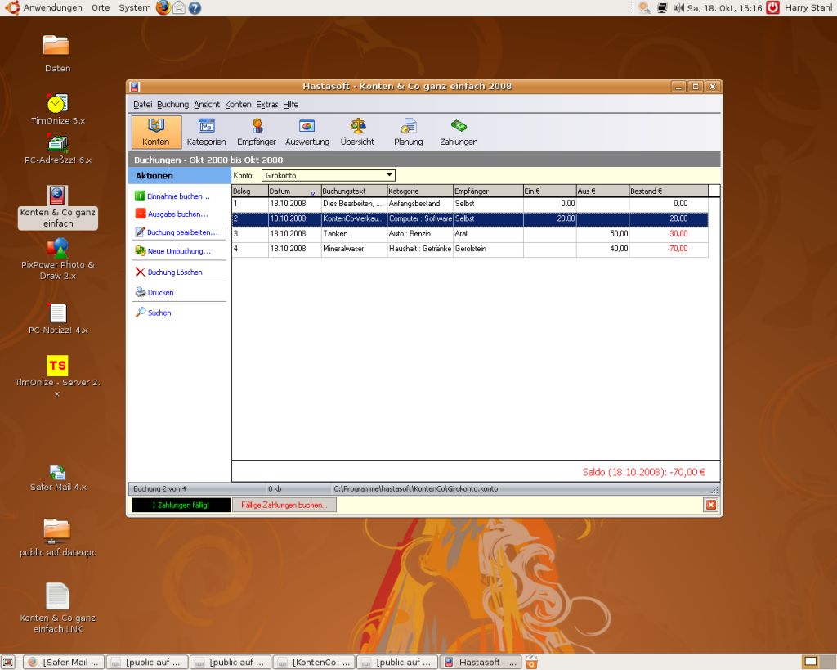837x670 pixels.
Task: Close the payment notification bar with red X
Action: 710,505
